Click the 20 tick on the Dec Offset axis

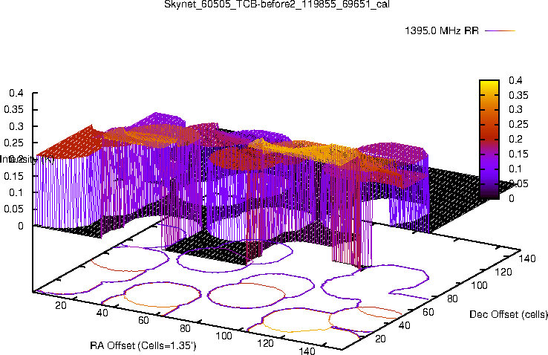[380, 339]
